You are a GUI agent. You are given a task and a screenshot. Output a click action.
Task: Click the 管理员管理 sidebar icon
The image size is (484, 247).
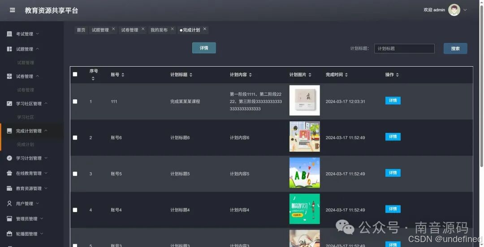[9, 218]
